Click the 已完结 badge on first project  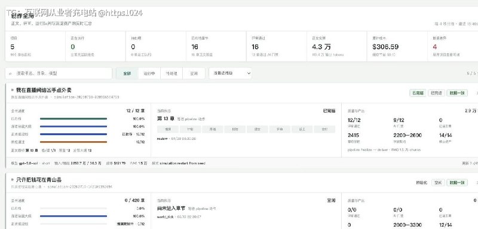418,93
